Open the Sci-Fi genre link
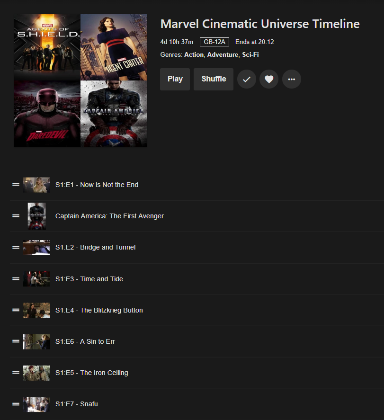This screenshot has width=384, height=420. [x=250, y=54]
